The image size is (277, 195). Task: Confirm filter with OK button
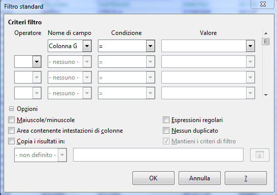tap(153, 178)
